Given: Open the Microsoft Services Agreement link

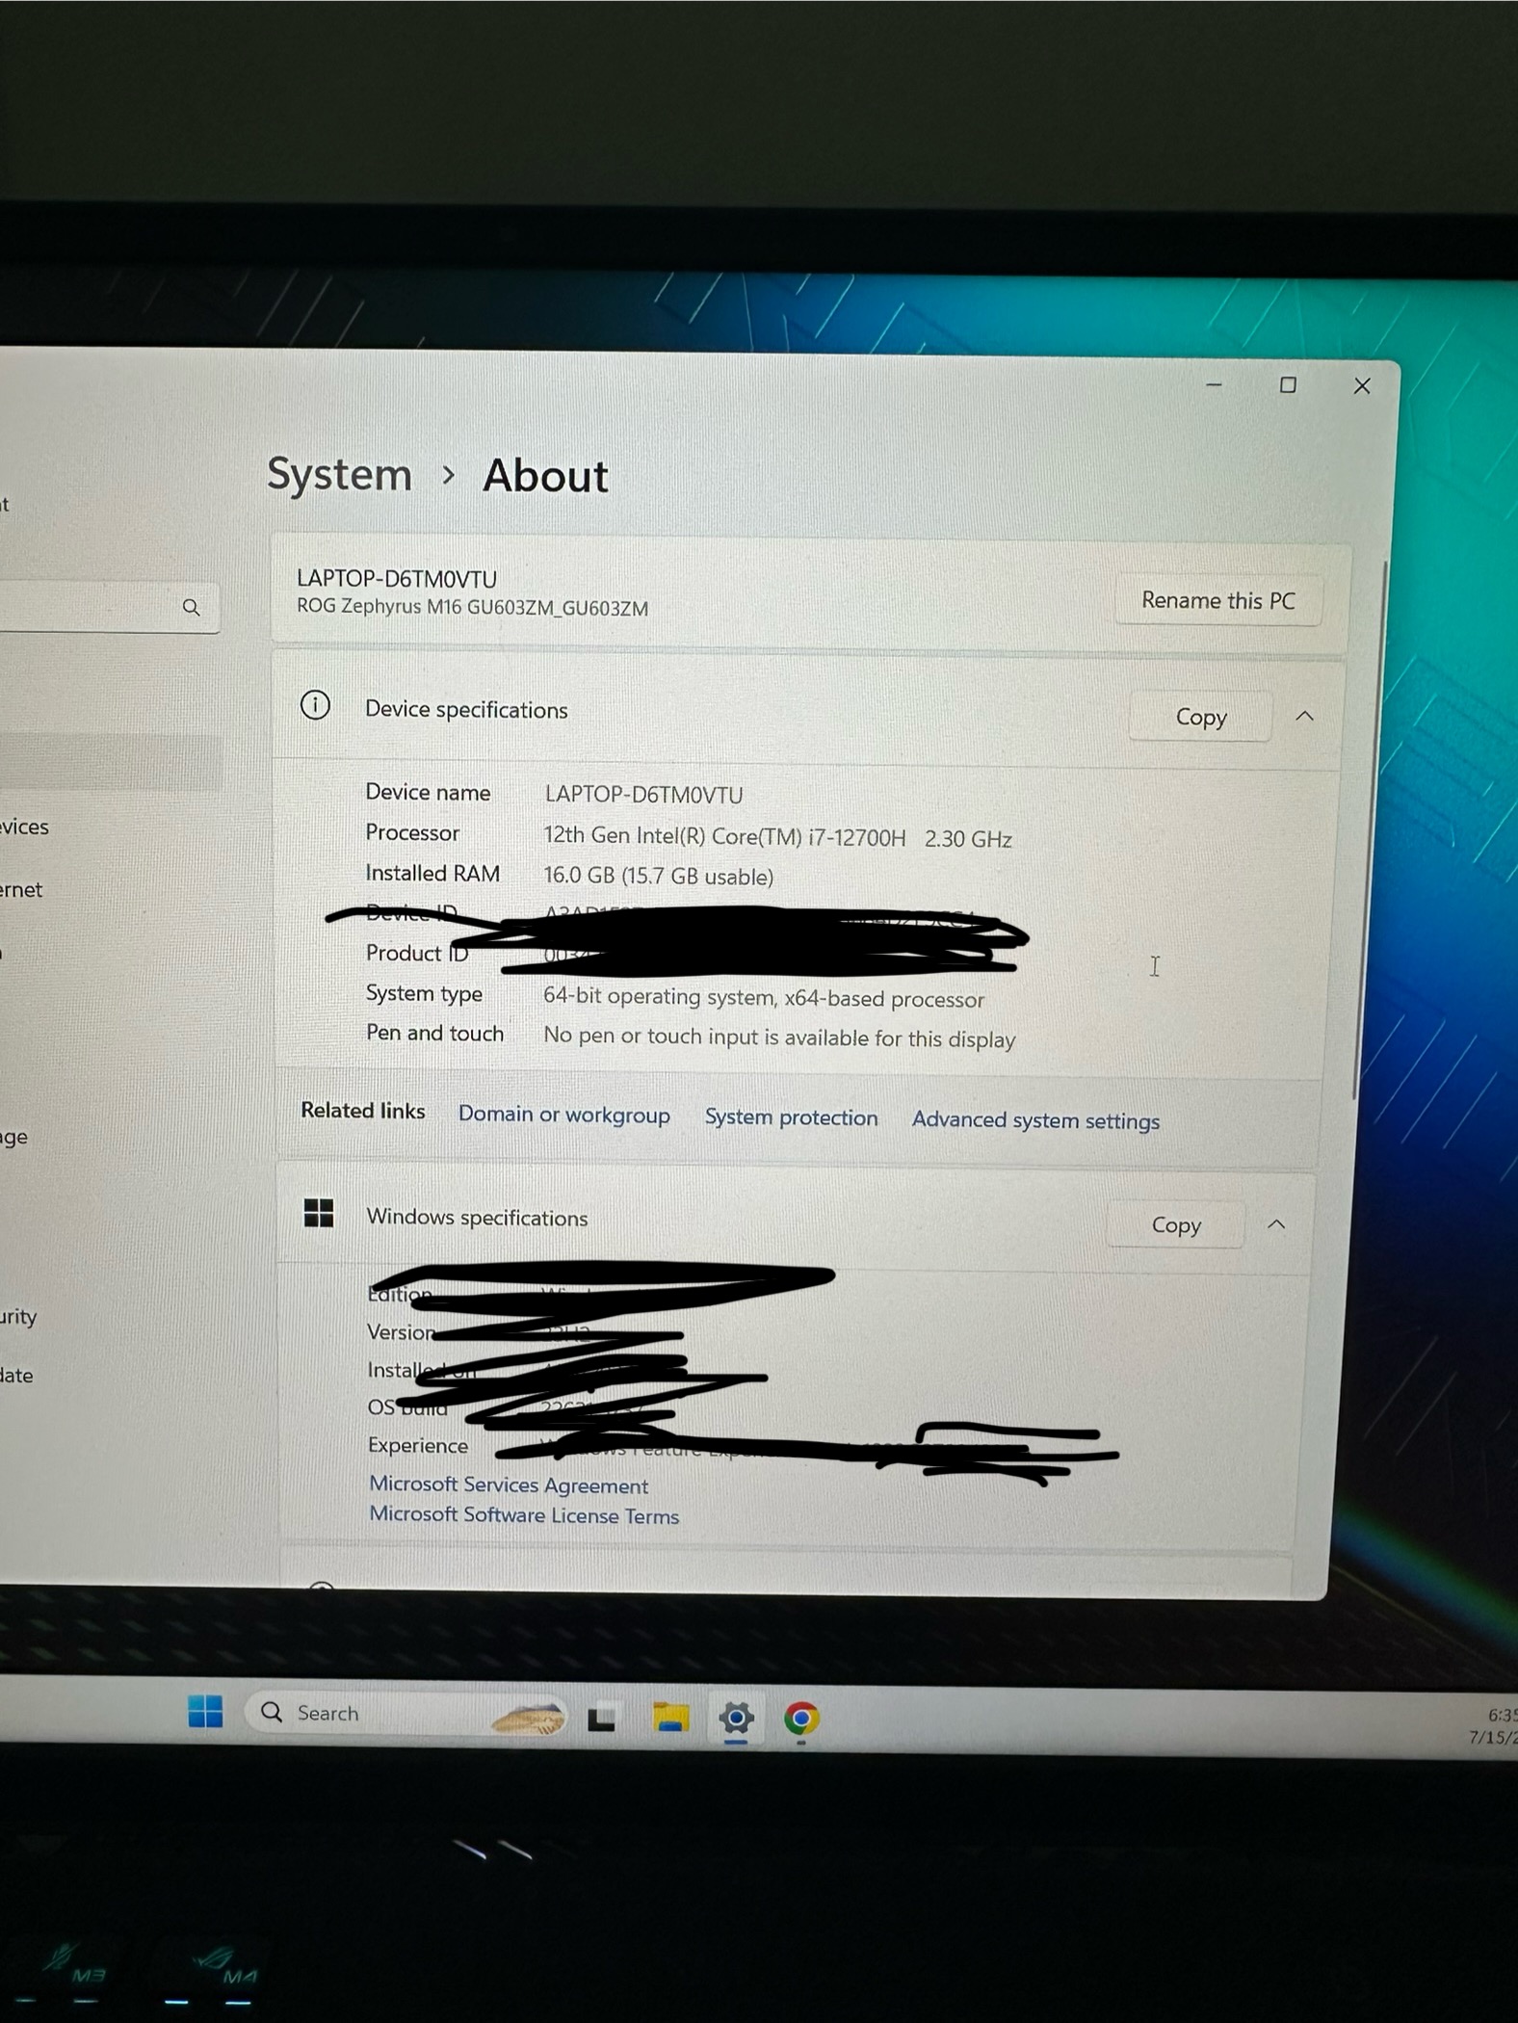Looking at the screenshot, I should (x=509, y=1484).
